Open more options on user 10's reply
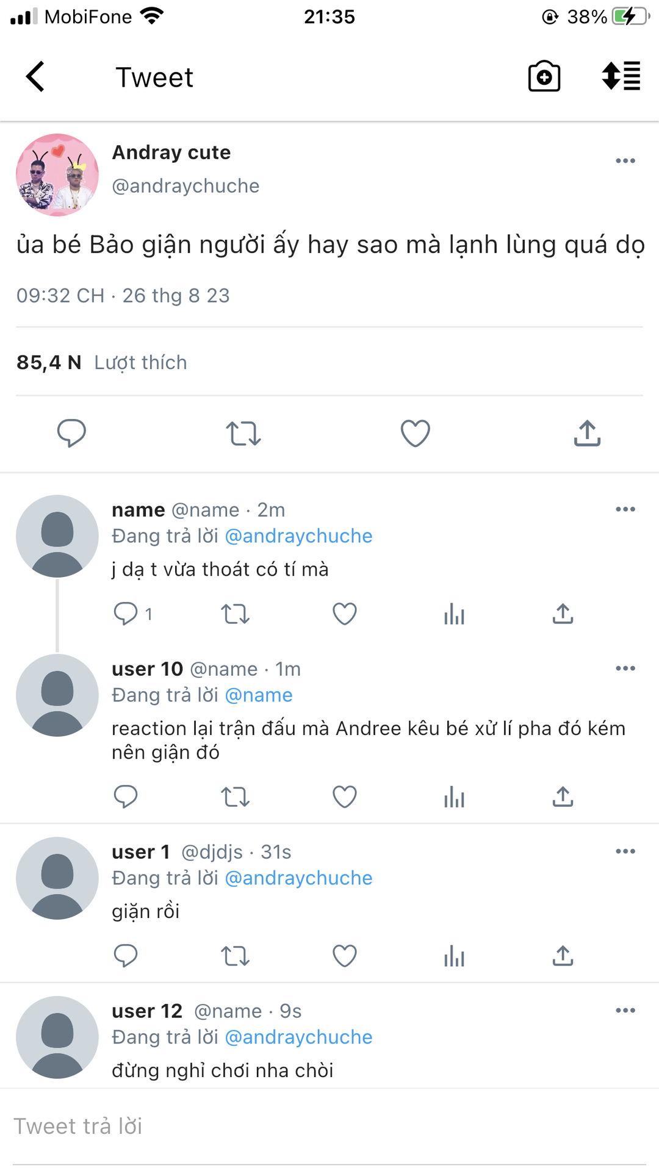Screen dimensions: 659x1171 point(625,668)
